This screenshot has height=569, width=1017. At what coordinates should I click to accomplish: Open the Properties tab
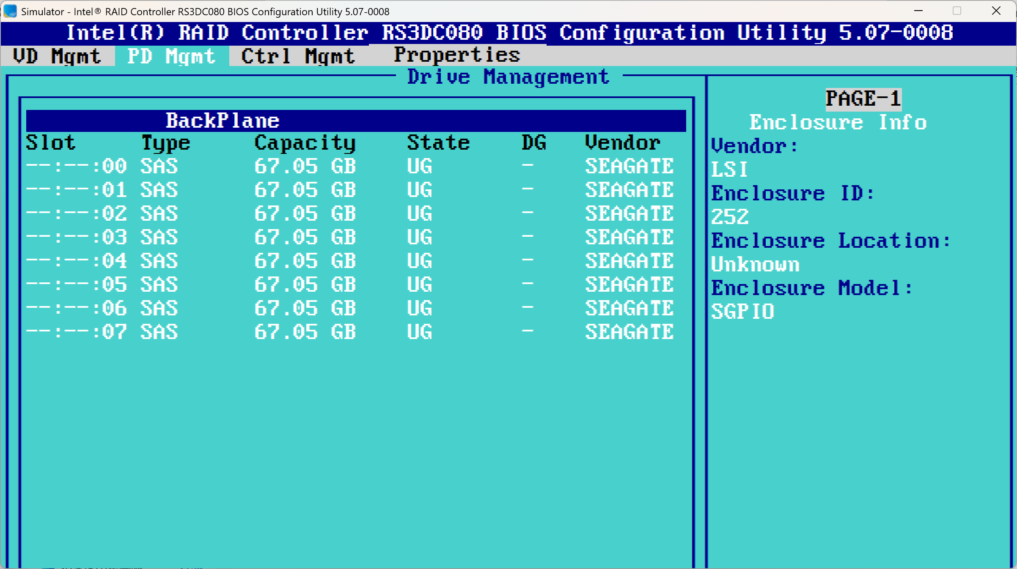456,55
